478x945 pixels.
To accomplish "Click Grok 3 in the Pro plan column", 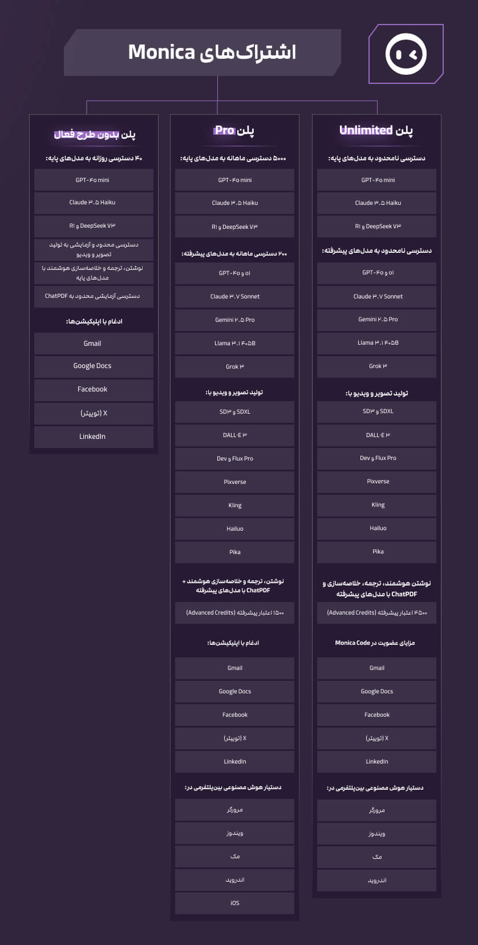I will point(234,366).
